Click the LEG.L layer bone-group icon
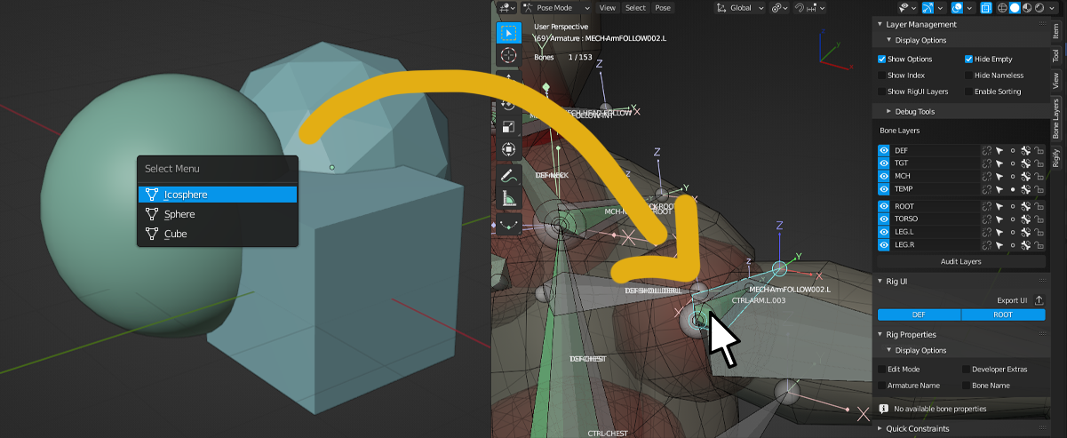The width and height of the screenshot is (1067, 438). 1025,232
